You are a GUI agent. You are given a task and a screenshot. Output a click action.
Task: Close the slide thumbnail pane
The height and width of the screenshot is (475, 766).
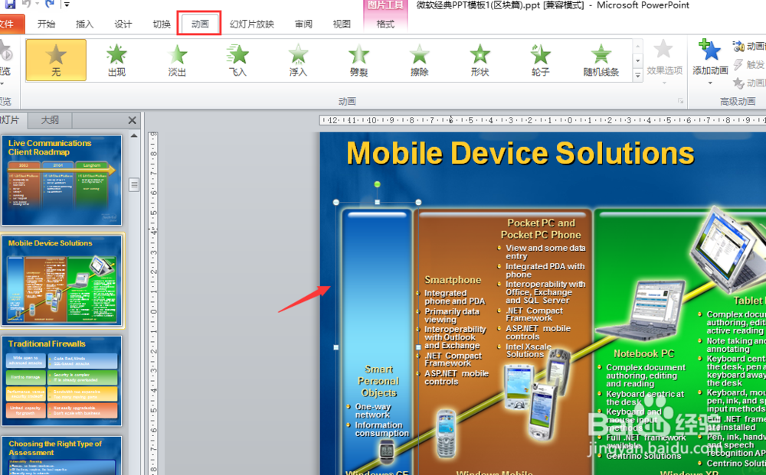pos(132,120)
